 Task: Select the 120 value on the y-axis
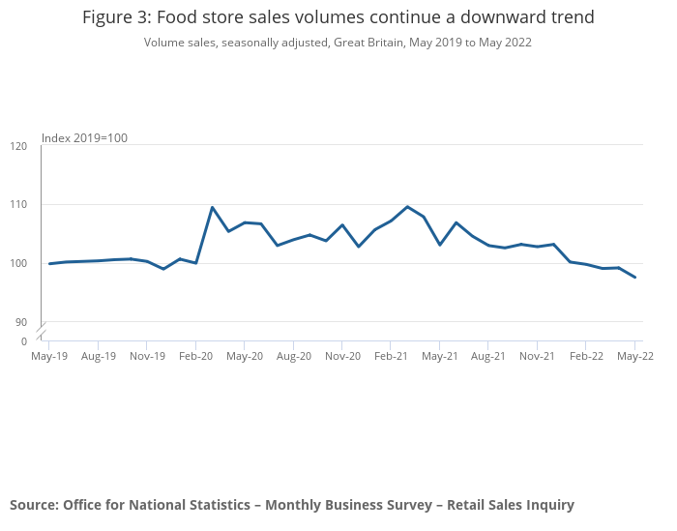(19, 146)
